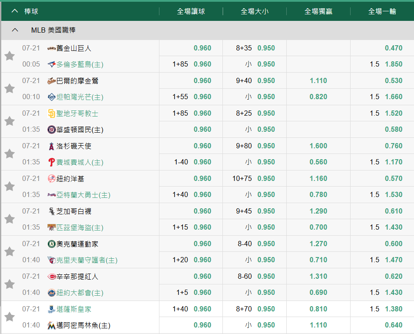Image resolution: width=414 pixels, height=334 pixels.
Task: Click the Philadelphia Phillies team logo
Action: pyautogui.click(x=52, y=162)
